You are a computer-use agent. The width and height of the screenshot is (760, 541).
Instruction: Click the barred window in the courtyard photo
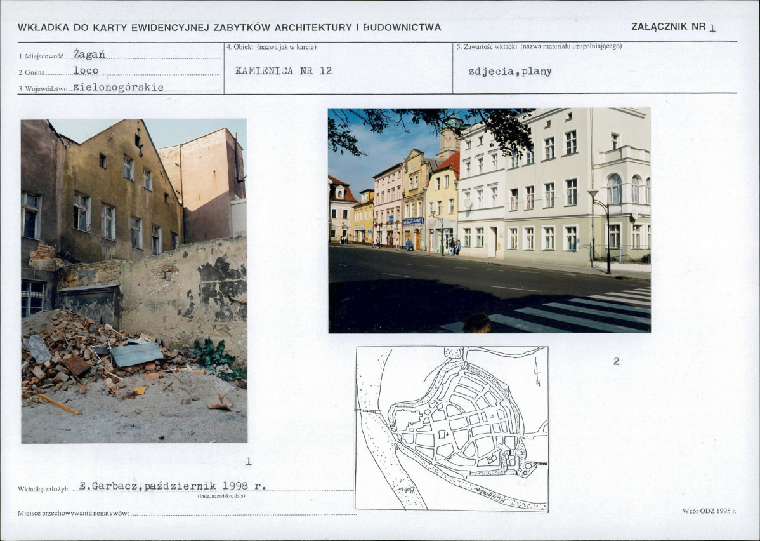point(32,298)
